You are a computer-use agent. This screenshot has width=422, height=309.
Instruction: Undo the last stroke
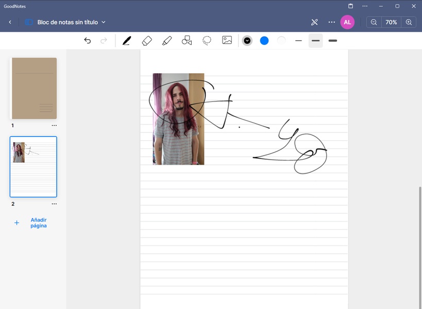88,41
